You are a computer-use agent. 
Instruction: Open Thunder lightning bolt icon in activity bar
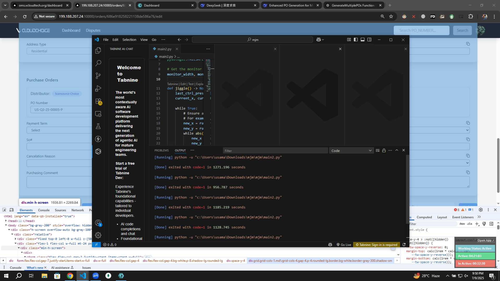tap(98, 139)
